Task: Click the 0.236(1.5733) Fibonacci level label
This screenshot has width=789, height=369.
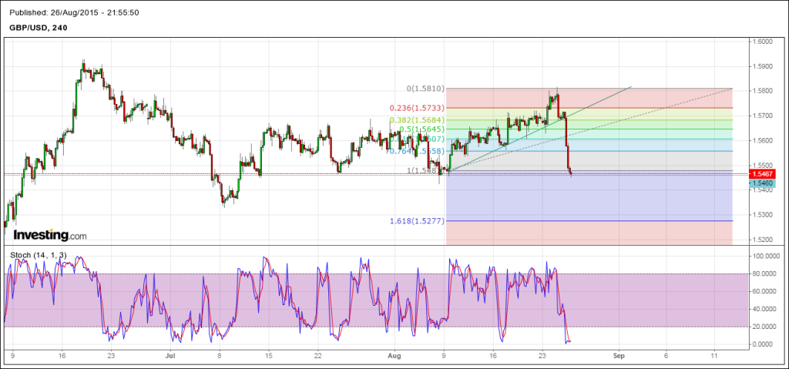Action: 416,109
